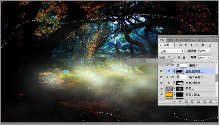Click the 曲线 2 white mask thumbnail
Screen dimensions: 219x125
pyautogui.click(x=183, y=65)
